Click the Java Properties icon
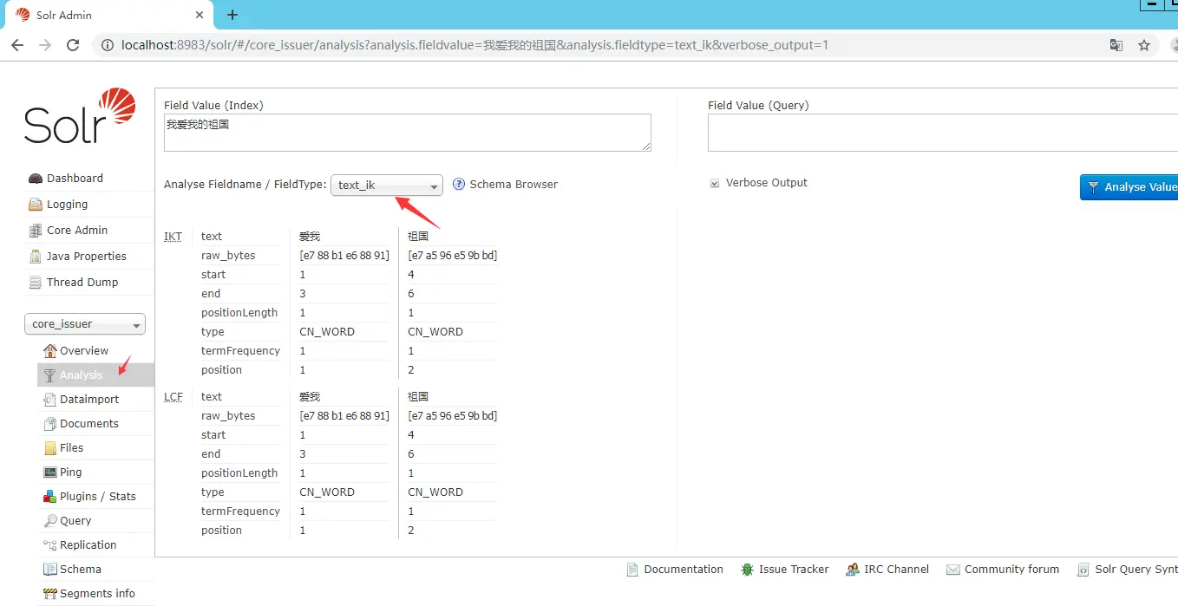This screenshot has height=606, width=1178. (x=36, y=257)
